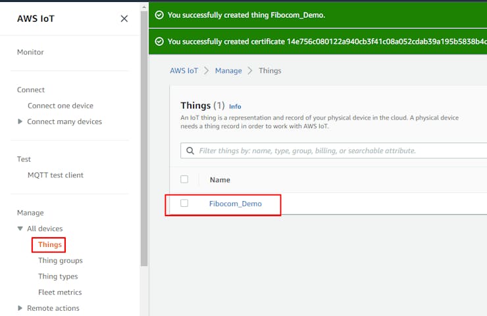
Task: Select Thing groups in the sidebar
Action: (x=61, y=261)
